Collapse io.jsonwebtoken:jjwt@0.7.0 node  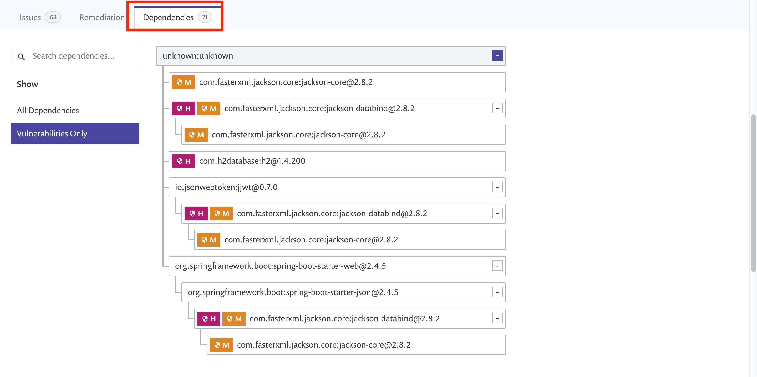497,187
